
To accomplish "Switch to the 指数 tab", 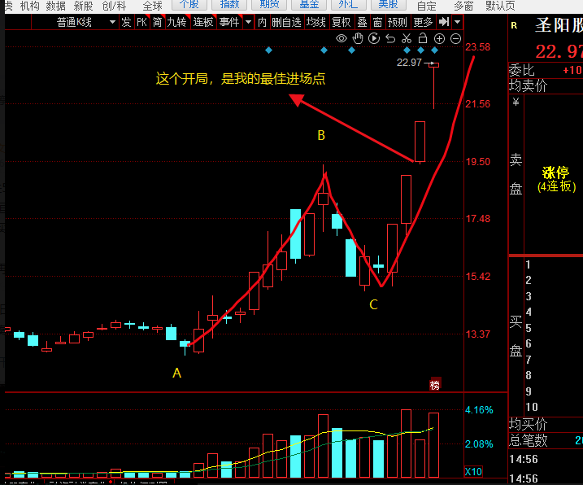I will pyautogui.click(x=229, y=5).
